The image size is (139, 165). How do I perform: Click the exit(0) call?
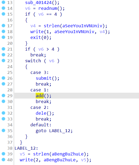coord(41,37)
